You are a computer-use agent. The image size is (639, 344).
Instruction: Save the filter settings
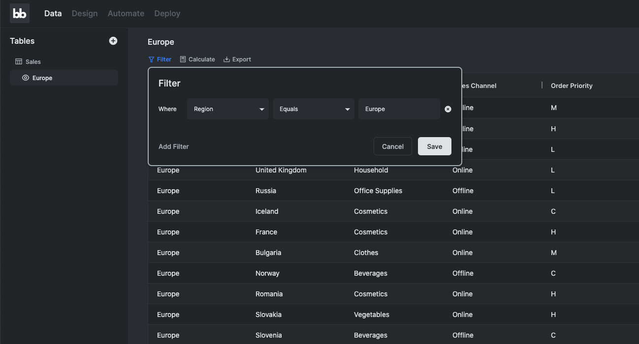pos(434,146)
